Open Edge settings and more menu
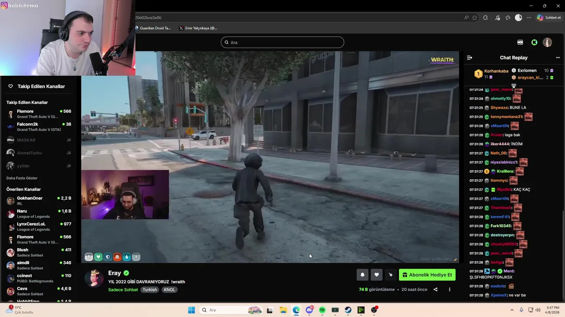 click(x=529, y=18)
